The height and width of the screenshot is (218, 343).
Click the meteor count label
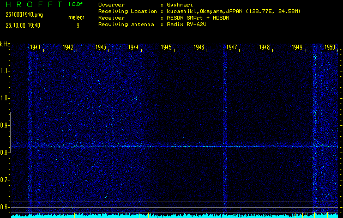point(76,17)
